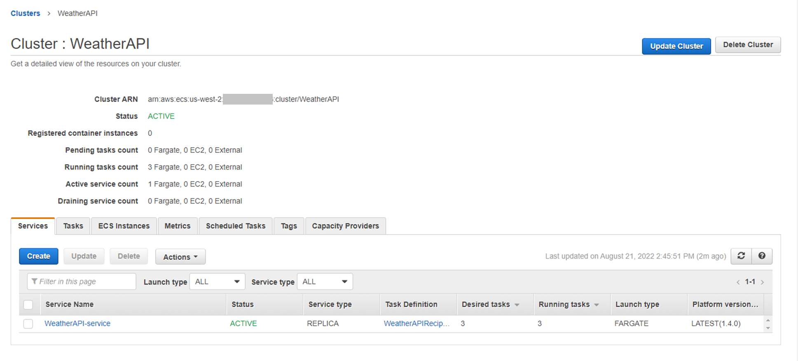Click the row scroll down arrow
The width and height of the screenshot is (798, 361).
tap(768, 328)
